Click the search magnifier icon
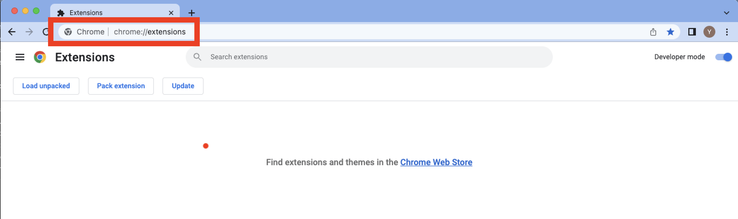 point(197,57)
